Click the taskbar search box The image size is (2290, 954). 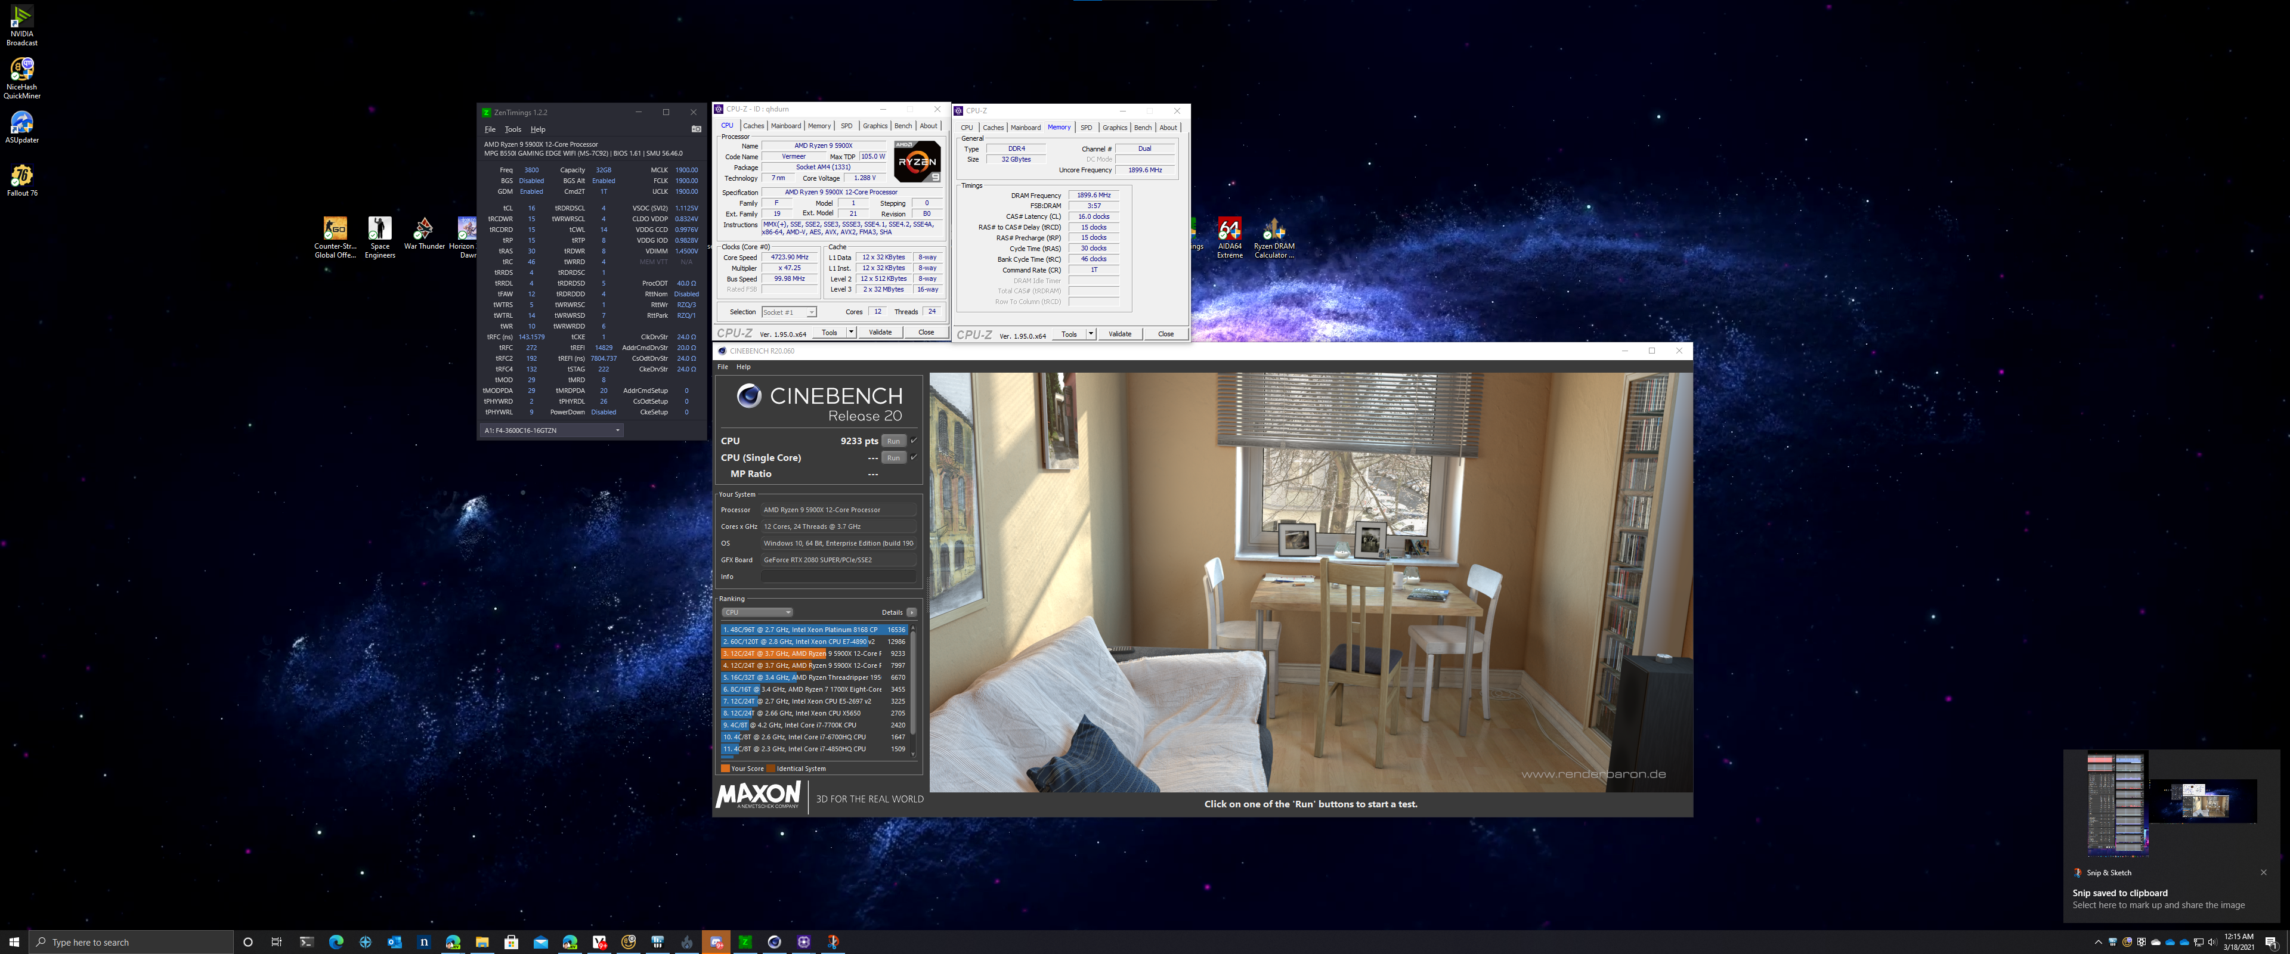(131, 941)
